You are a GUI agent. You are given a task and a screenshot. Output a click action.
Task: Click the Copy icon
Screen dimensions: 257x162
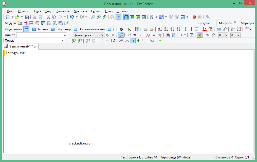(x=54, y=17)
